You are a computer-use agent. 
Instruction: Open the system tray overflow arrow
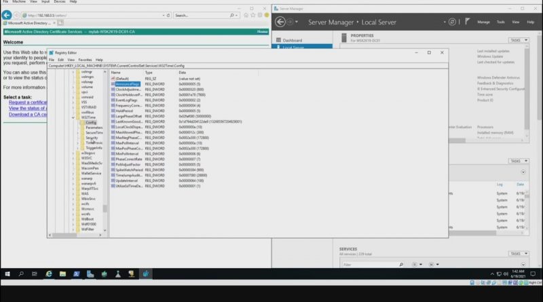492,274
